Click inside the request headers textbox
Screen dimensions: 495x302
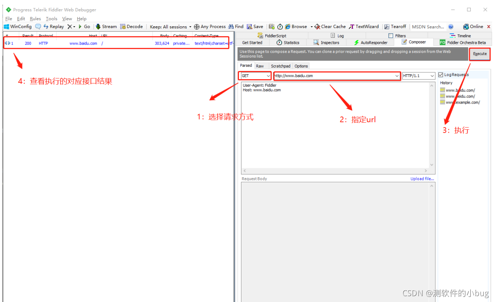335,126
